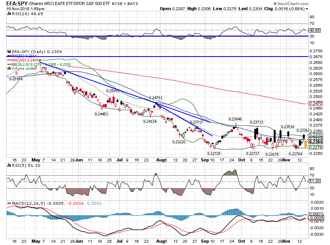The width and height of the screenshot is (330, 245).
Task: Click the 0.22704 low price annotation
Action: [295, 154]
